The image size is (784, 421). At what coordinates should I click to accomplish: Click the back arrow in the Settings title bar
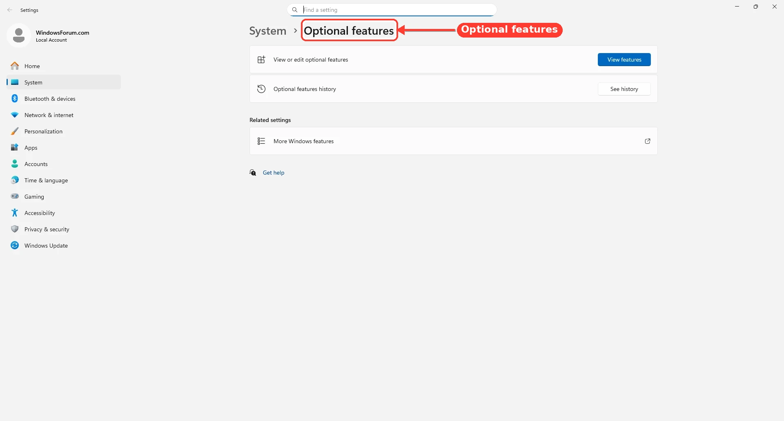pos(10,10)
